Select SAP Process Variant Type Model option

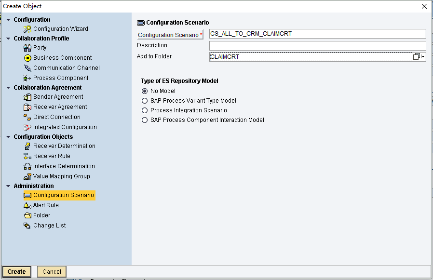click(145, 101)
